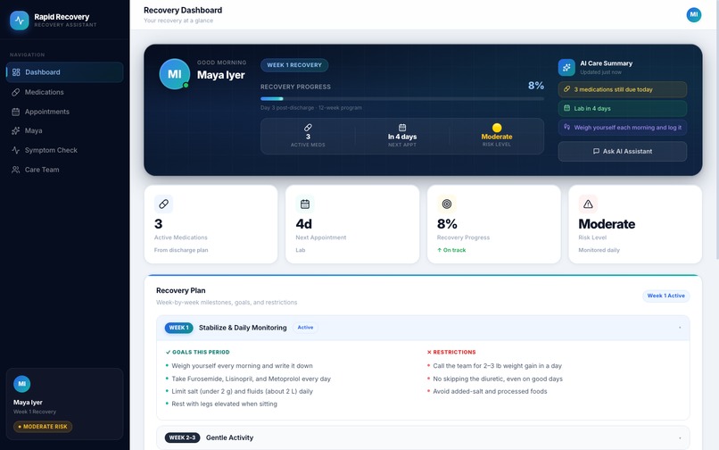Viewport: 719px width, 450px height.
Task: Open the 8% Recovery Progress card
Action: pyautogui.click(x=494, y=224)
